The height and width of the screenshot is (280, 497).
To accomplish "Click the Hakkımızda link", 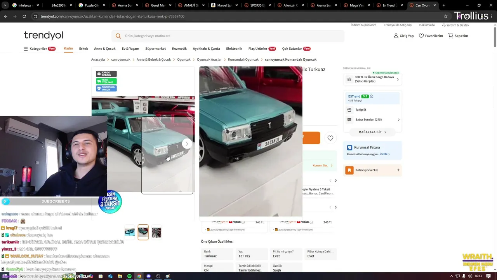I will [427, 25].
